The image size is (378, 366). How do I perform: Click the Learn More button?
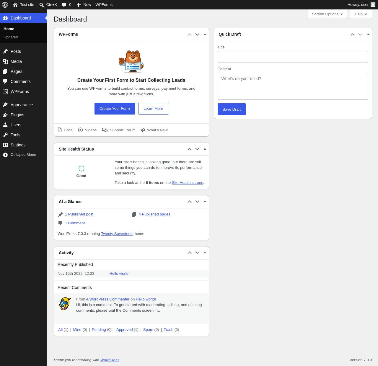click(x=153, y=109)
